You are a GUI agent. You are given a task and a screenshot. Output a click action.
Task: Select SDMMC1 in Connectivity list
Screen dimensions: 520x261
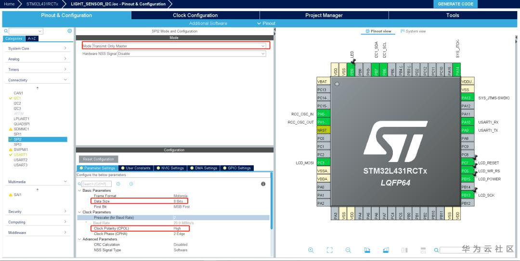click(x=21, y=129)
